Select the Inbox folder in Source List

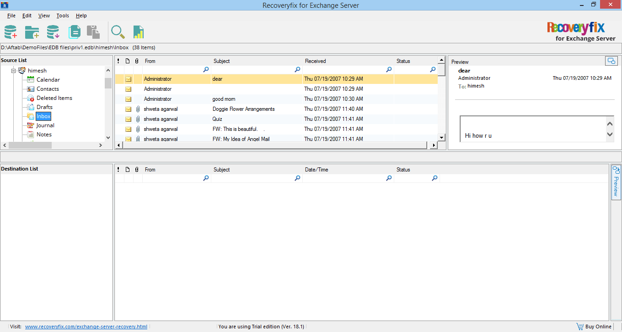pyautogui.click(x=43, y=116)
